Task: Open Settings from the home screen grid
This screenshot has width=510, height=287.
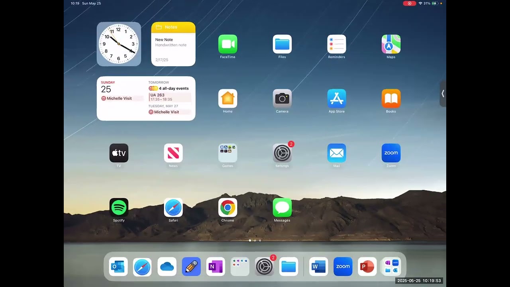Action: pyautogui.click(x=282, y=153)
